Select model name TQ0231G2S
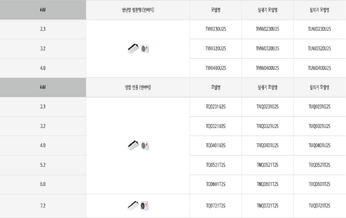This screenshot has height=218, width=346. point(216,107)
